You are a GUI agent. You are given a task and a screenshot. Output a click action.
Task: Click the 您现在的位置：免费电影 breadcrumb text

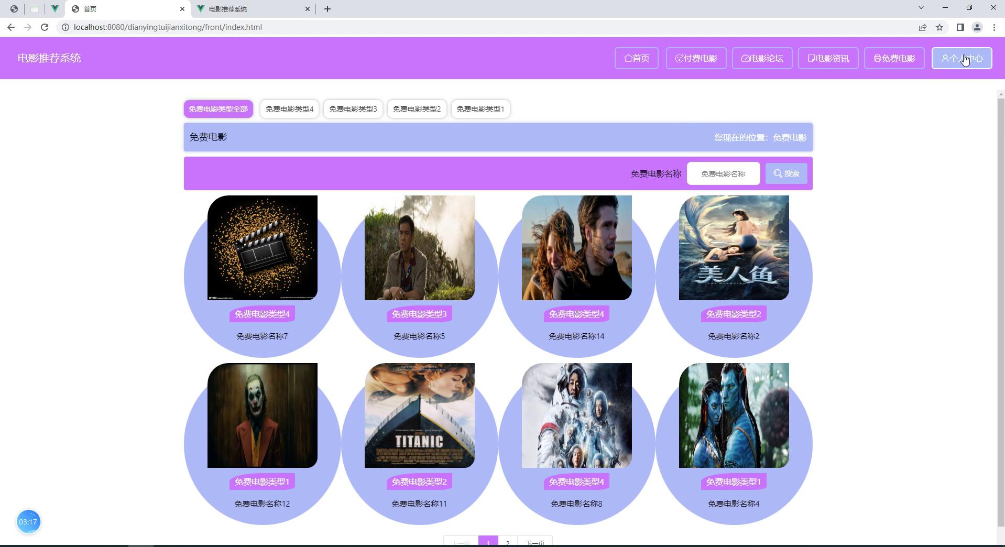(x=760, y=137)
